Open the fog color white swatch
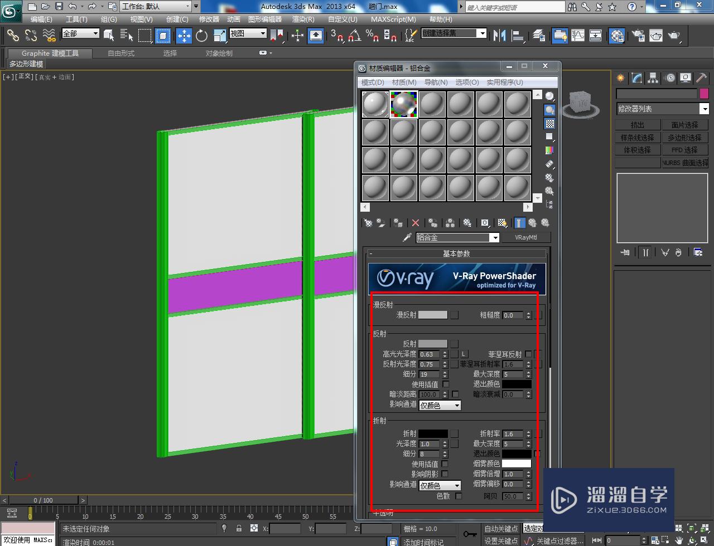 pyautogui.click(x=517, y=464)
